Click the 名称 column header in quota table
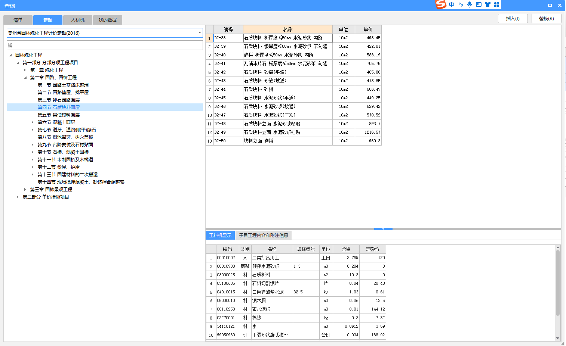This screenshot has height=346, width=566. coord(288,29)
